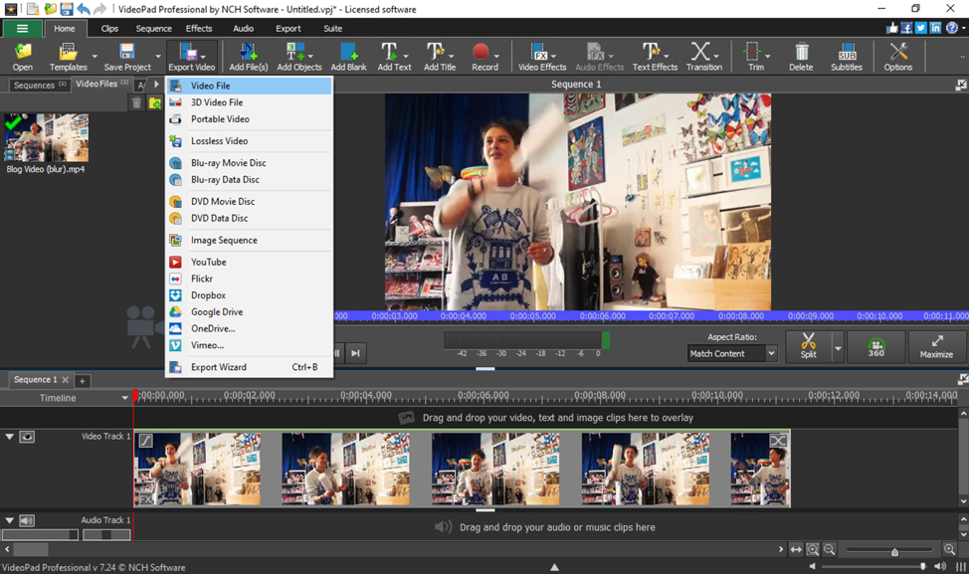Open the green hamburger main menu
Image resolution: width=969 pixels, height=574 pixels.
[22, 29]
